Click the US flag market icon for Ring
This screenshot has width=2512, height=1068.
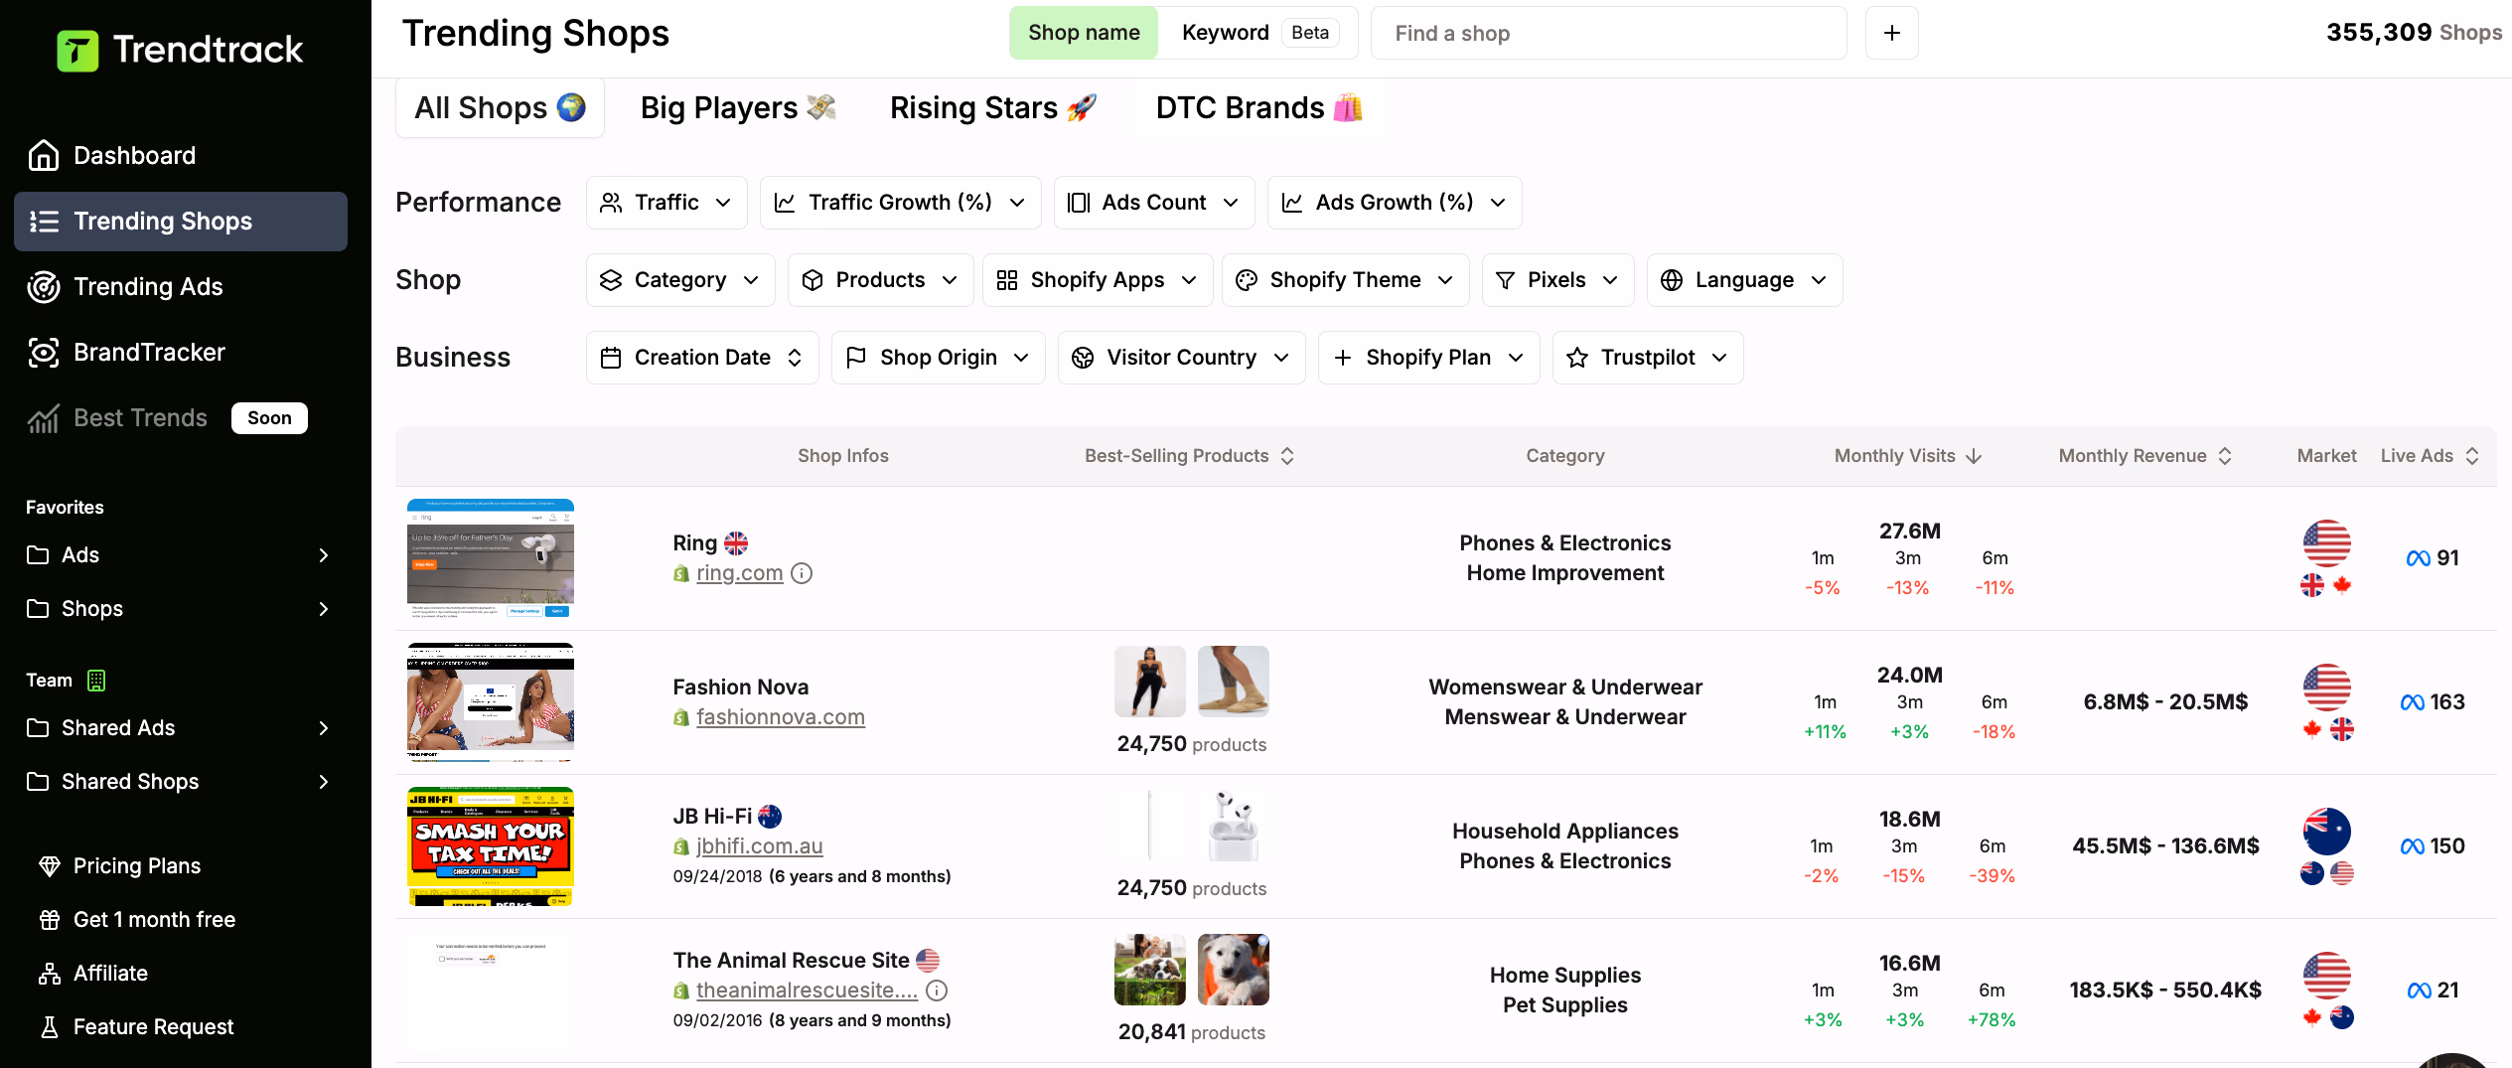(x=2326, y=543)
